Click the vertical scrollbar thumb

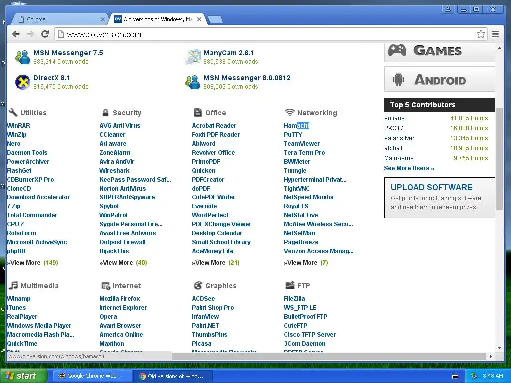coord(499,159)
